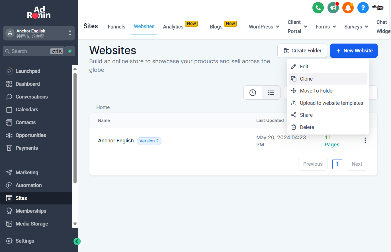391x252 pixels.
Task: Choose Delete in the context menu
Action: (x=328, y=127)
